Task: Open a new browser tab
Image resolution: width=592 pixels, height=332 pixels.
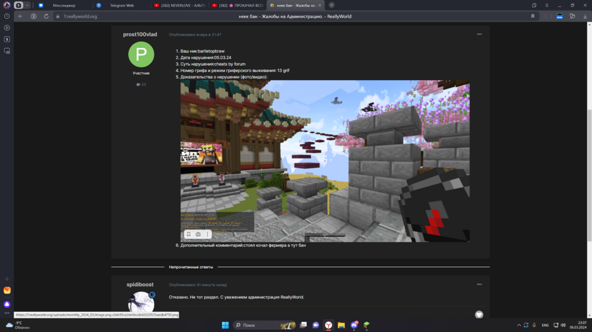Action: coord(332,5)
